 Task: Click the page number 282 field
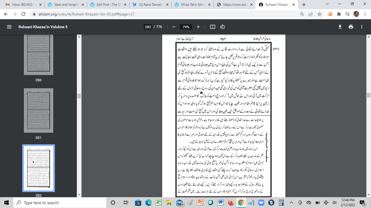point(148,27)
